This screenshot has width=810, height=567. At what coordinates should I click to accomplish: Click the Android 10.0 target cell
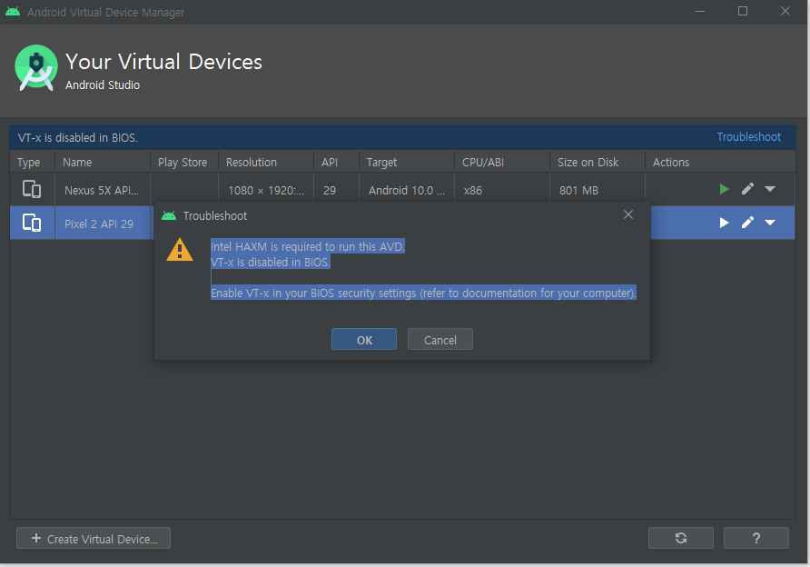point(407,190)
